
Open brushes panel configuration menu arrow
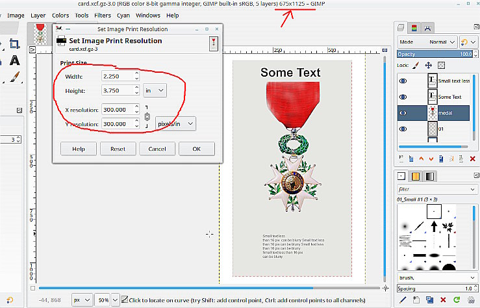[476, 175]
